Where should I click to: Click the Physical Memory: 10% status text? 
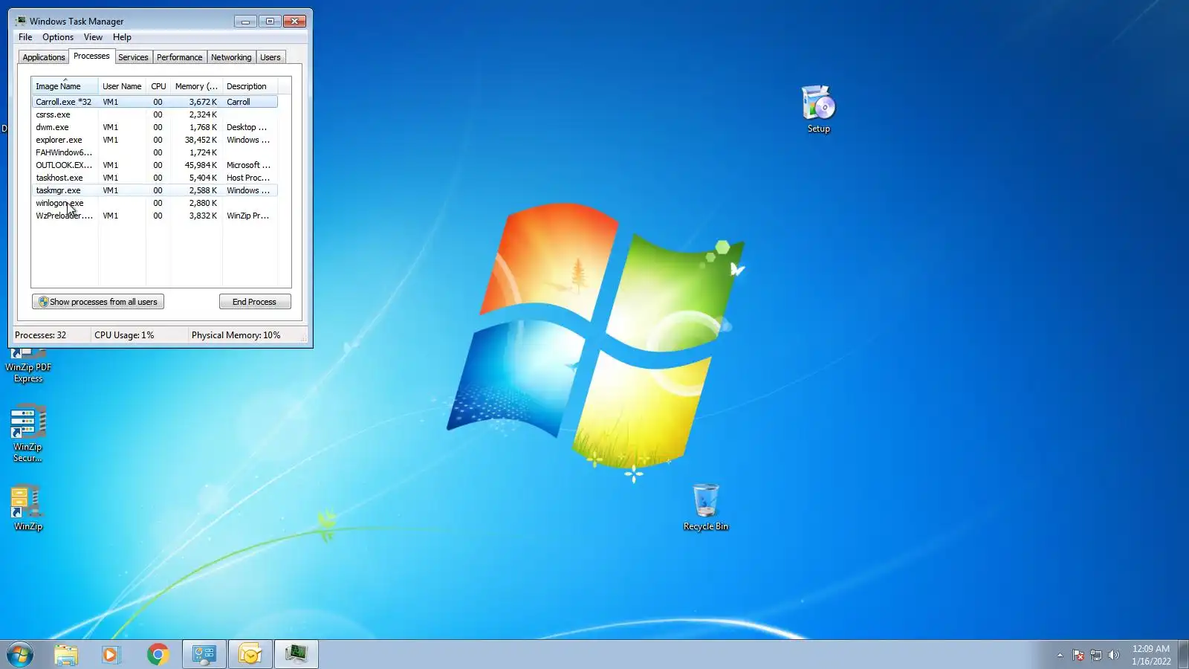pos(236,335)
